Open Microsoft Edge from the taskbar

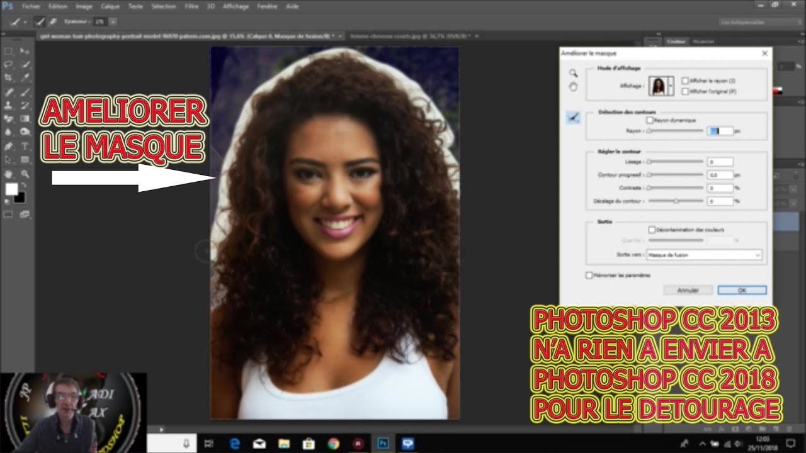point(235,443)
